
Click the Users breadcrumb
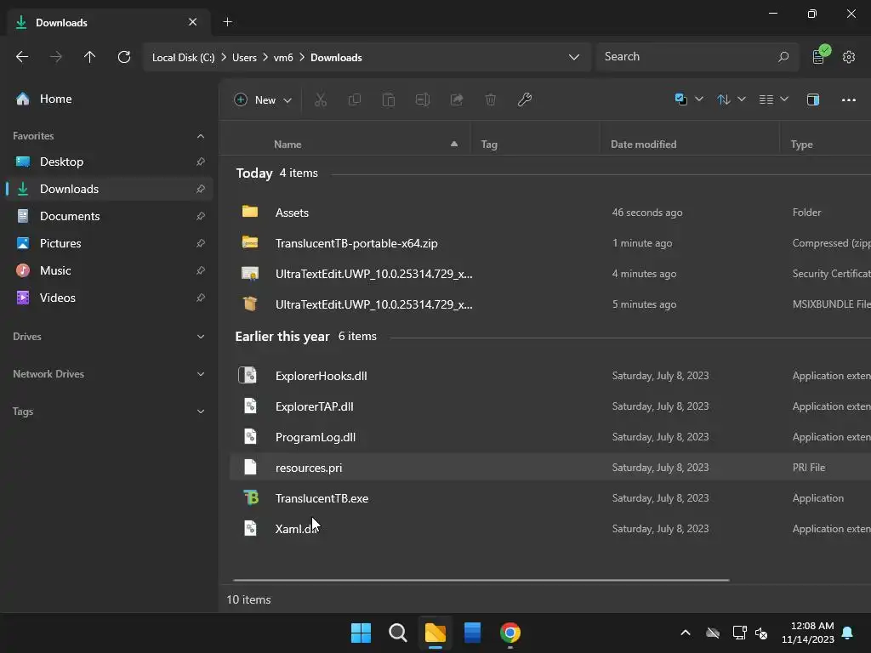tap(244, 57)
